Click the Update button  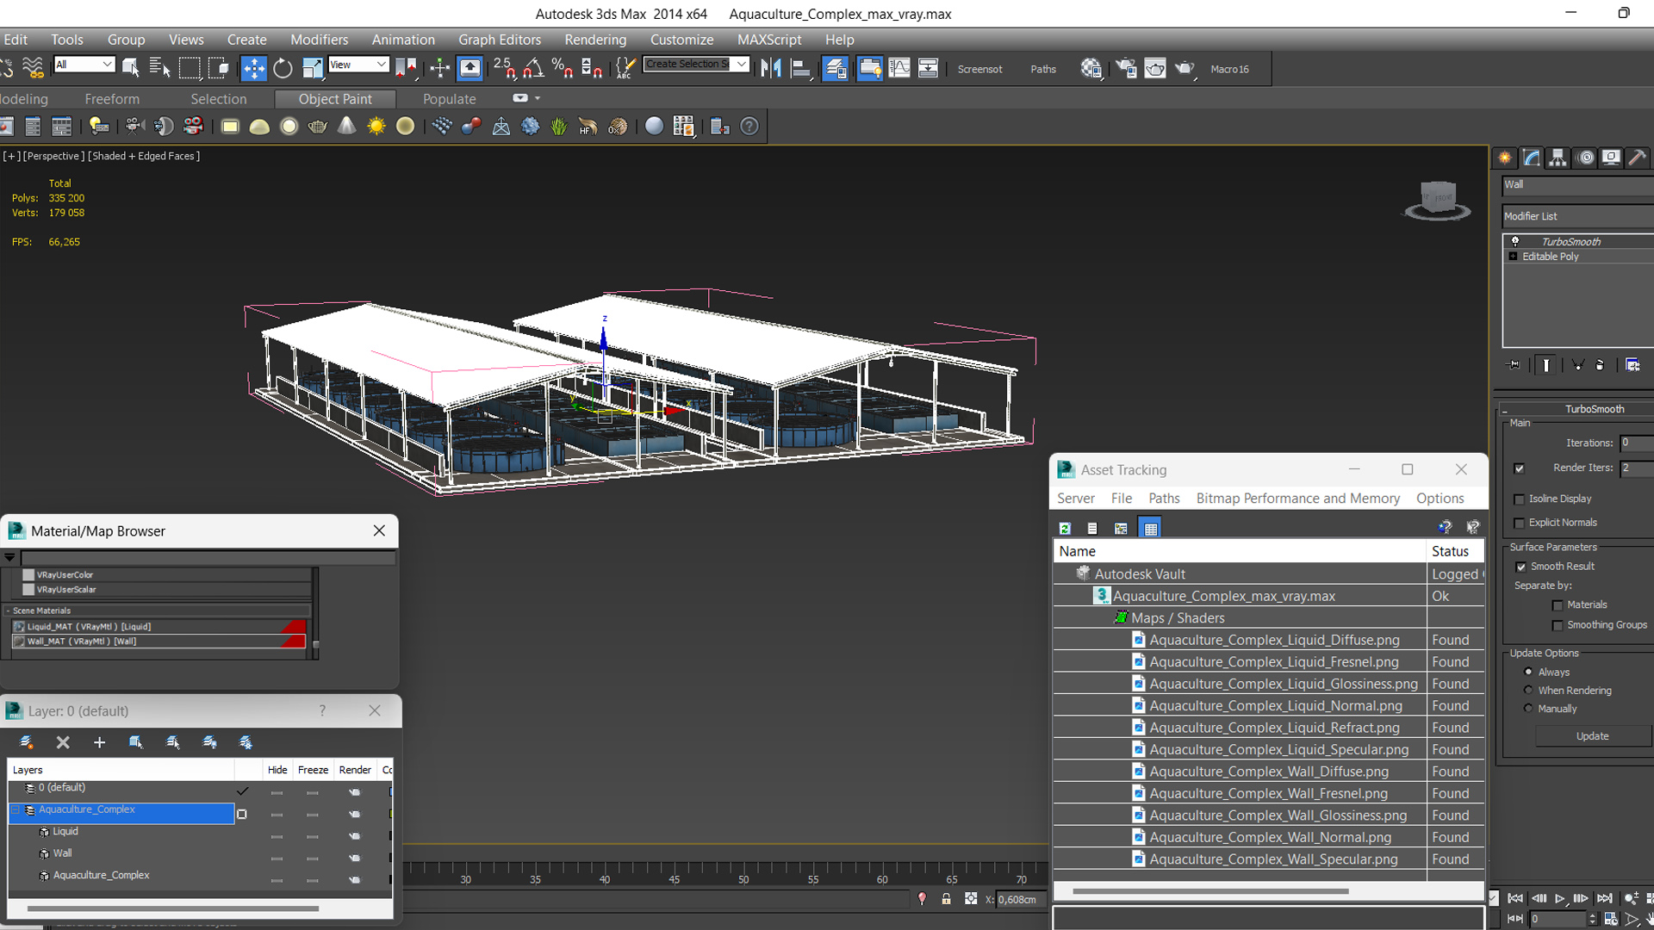click(1592, 736)
